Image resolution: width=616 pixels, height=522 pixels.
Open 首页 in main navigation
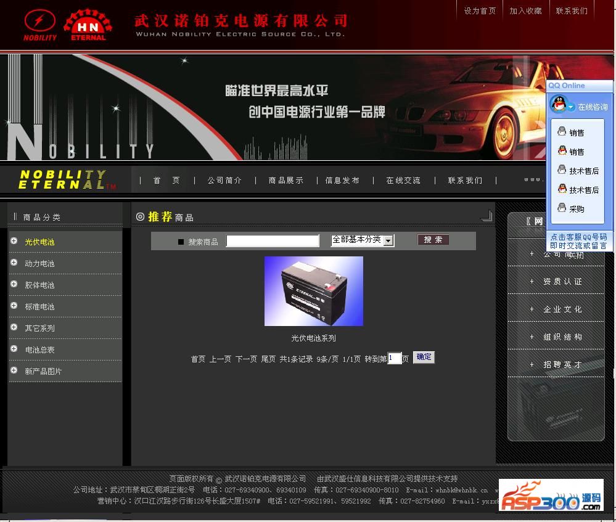[166, 181]
